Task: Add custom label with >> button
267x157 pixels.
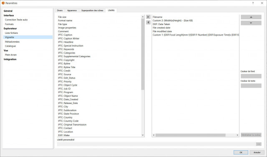Action: coord(259,144)
